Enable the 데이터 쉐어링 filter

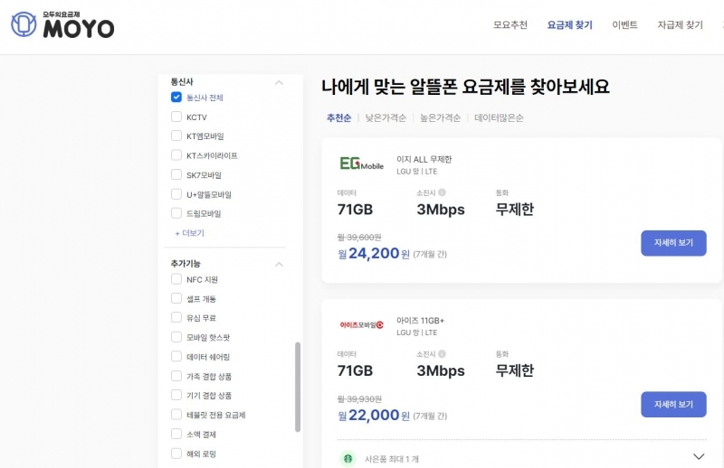tap(176, 356)
